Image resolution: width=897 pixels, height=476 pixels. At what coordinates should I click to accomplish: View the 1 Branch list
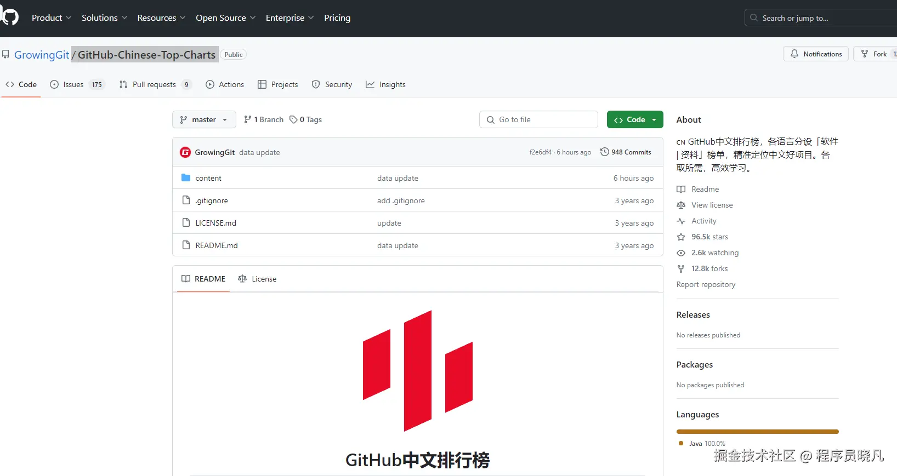coord(264,119)
